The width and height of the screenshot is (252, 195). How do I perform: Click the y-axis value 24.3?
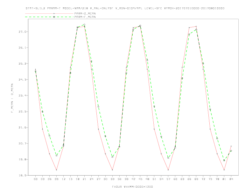(22, 79)
